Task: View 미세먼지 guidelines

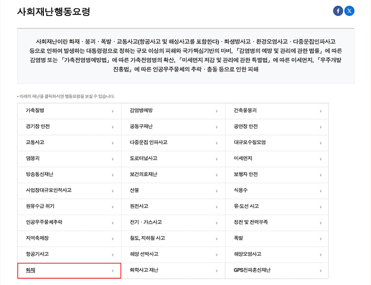Action: point(277,159)
